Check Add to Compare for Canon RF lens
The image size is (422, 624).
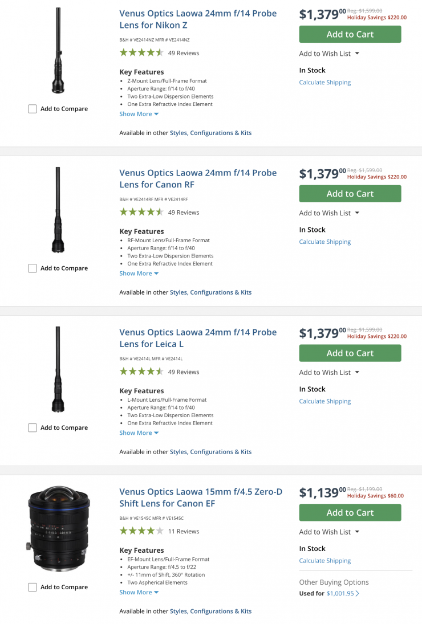pos(33,268)
